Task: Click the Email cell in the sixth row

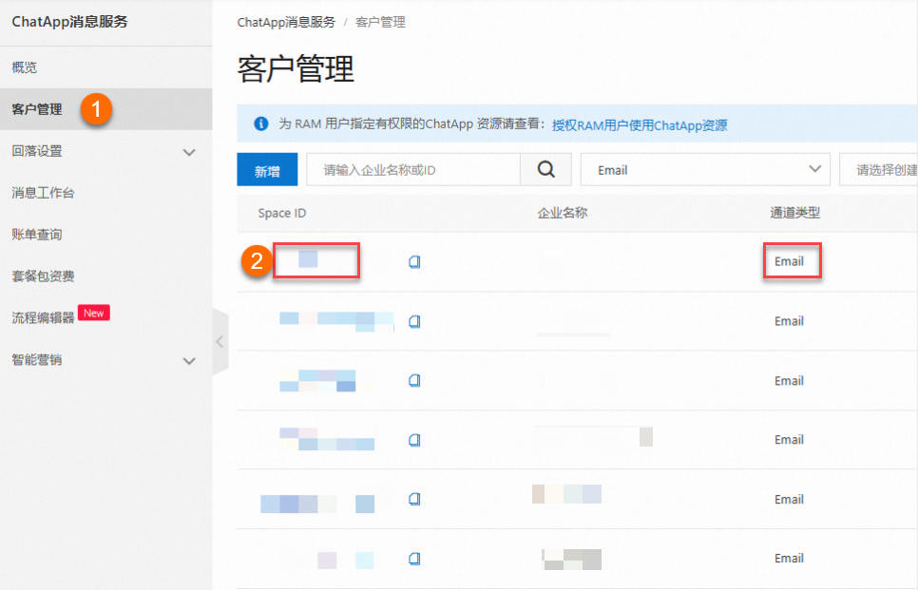Action: click(789, 559)
